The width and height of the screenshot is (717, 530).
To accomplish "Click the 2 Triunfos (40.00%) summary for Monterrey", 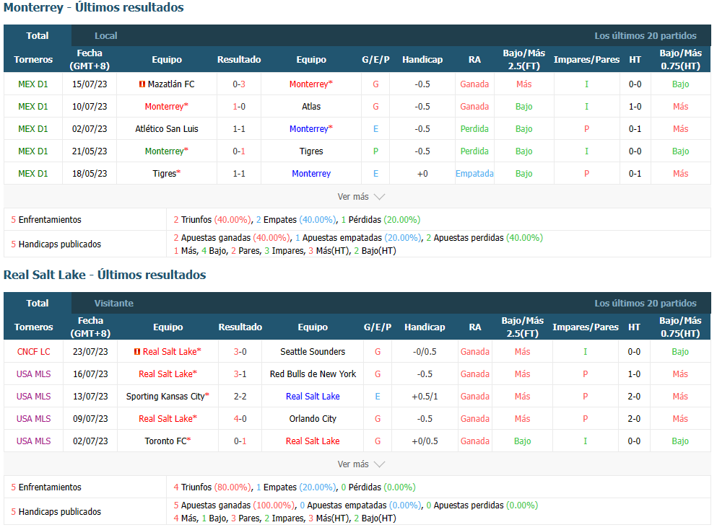I will [212, 220].
